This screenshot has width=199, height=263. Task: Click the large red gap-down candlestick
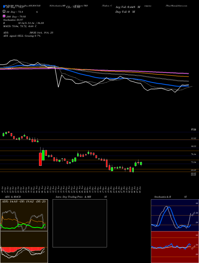tap(40, 159)
